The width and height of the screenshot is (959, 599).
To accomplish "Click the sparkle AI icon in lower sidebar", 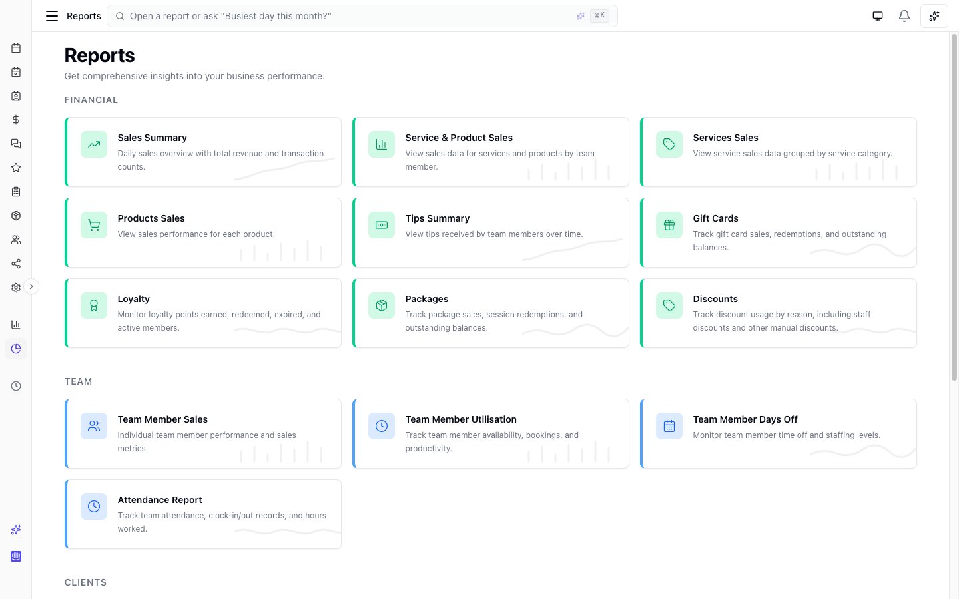I will (x=16, y=530).
